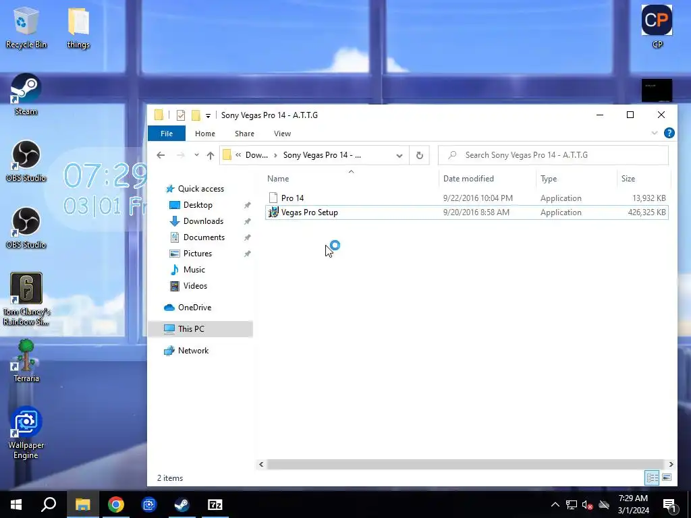Launch the Wallpaper Engine desktop shortcut
Image resolution: width=691 pixels, height=518 pixels.
click(x=26, y=433)
